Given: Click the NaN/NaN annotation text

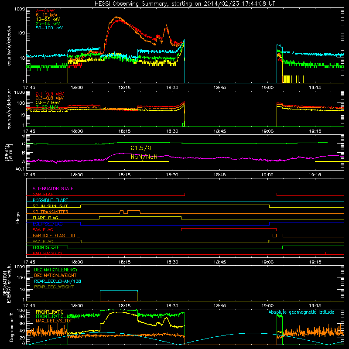Looking at the screenshot, I should pyautogui.click(x=144, y=157).
